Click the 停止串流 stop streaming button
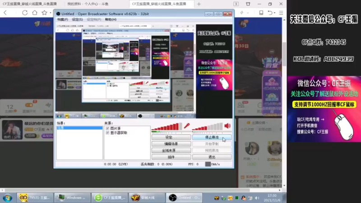The width and height of the screenshot is (361, 203). [212, 138]
